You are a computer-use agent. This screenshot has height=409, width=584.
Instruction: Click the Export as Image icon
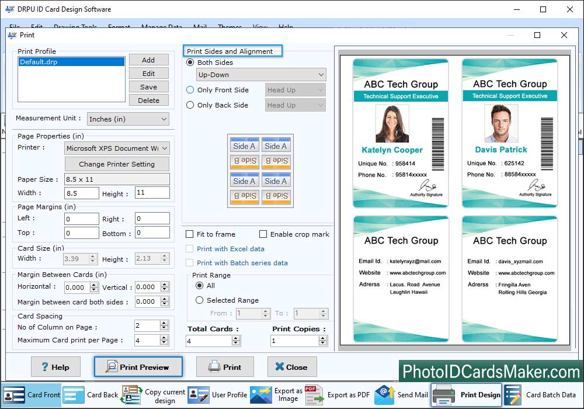260,395
